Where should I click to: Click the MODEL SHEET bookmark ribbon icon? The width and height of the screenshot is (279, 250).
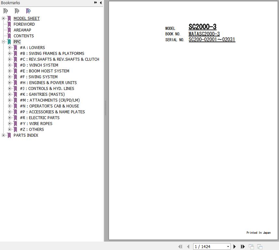coord(9,19)
